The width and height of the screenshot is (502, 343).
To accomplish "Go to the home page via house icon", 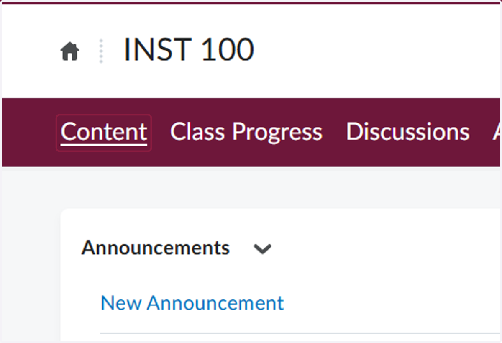I will [70, 52].
